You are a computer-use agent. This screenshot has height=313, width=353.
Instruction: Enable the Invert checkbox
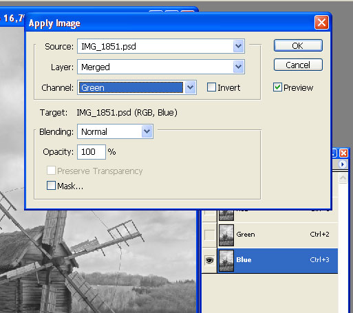tap(211, 87)
